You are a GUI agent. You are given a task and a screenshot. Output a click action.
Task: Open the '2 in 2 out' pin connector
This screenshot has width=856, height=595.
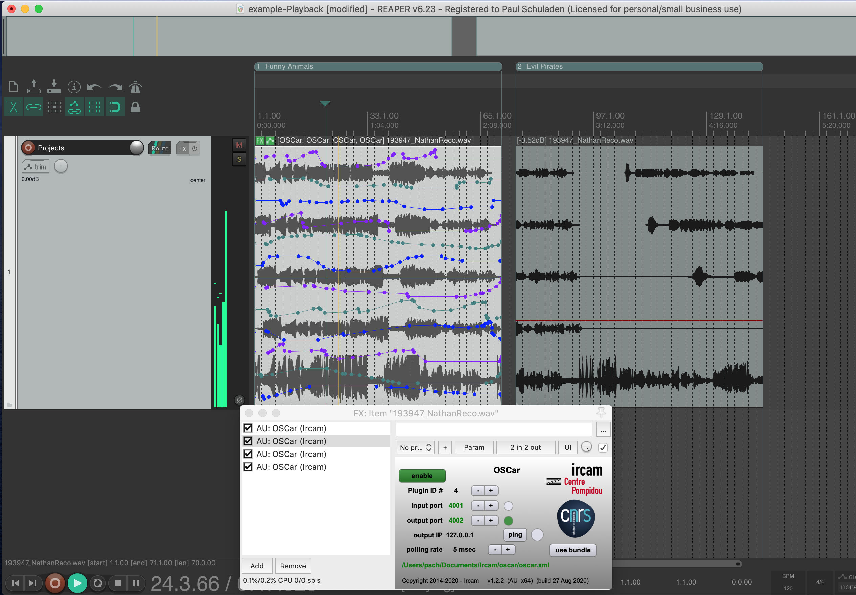point(525,447)
